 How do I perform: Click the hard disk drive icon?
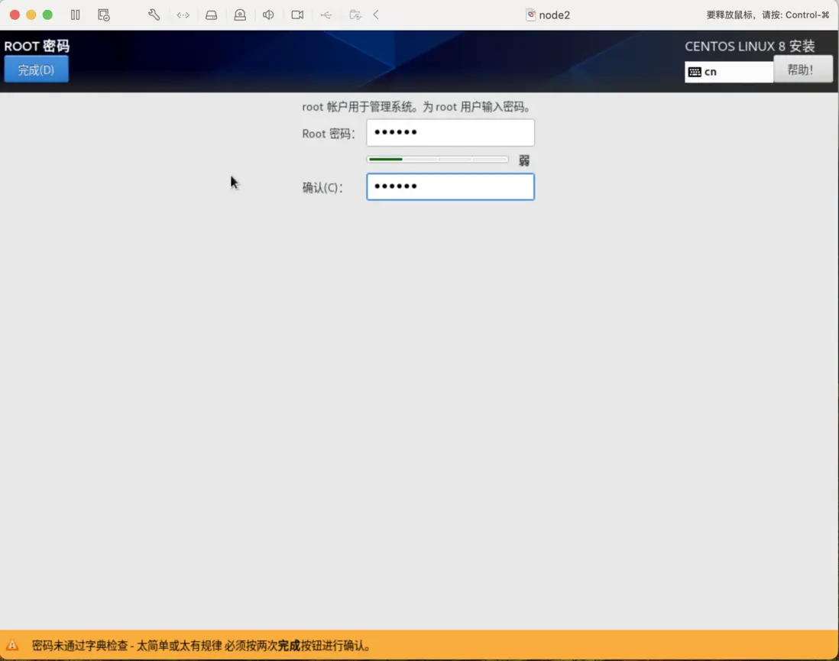[212, 15]
